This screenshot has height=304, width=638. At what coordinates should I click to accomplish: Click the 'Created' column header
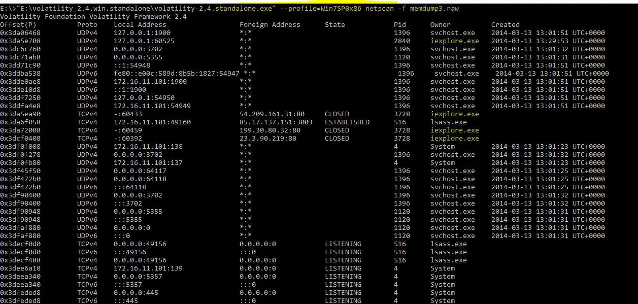point(506,24)
